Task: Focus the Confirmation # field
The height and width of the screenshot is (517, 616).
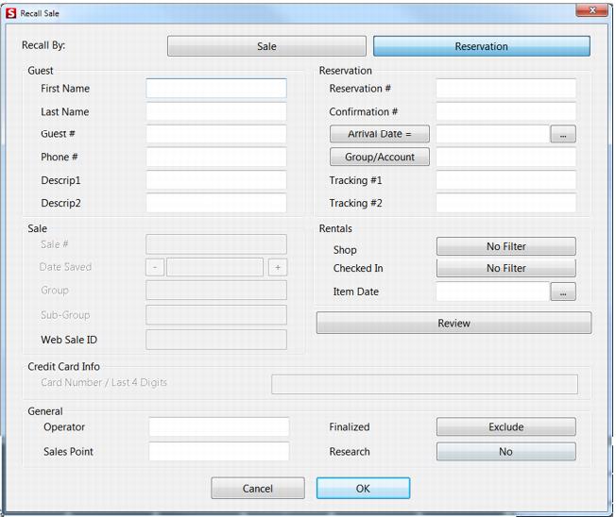Action: pos(506,111)
